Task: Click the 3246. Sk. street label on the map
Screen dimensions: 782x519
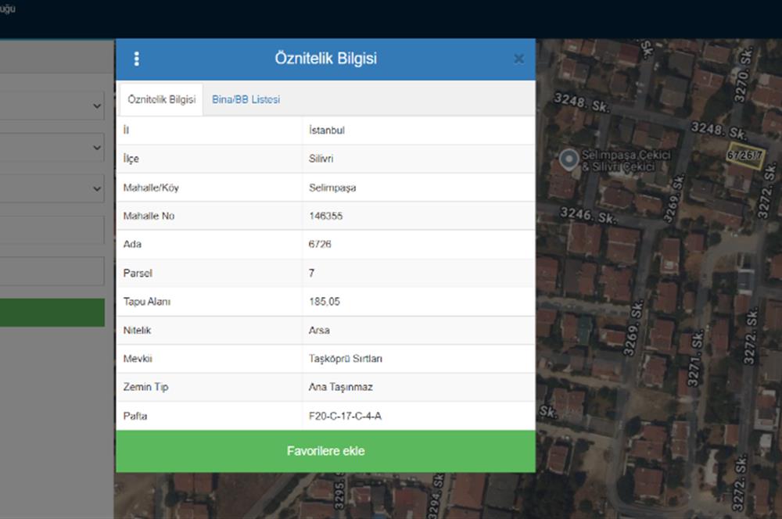Action: [x=589, y=216]
